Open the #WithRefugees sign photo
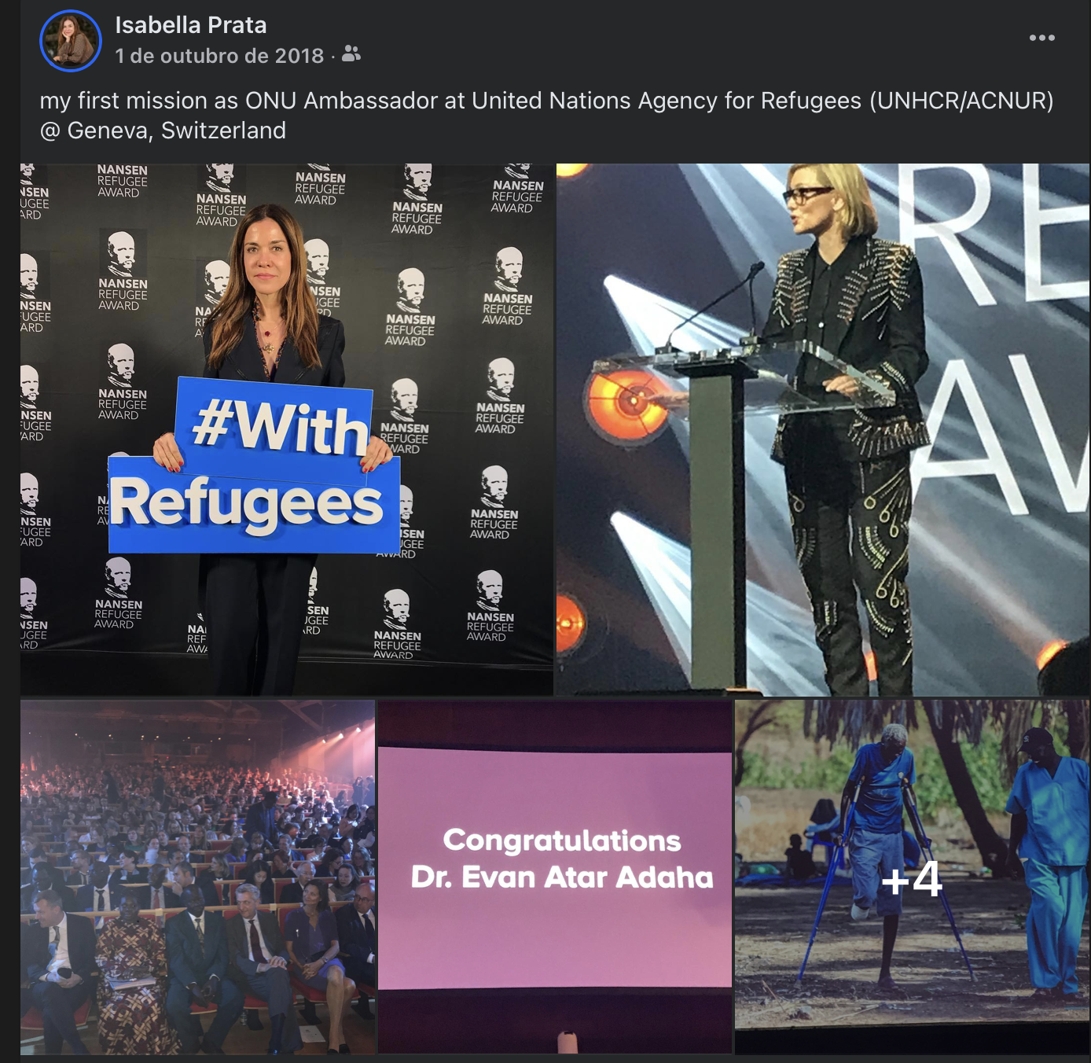Image resolution: width=1091 pixels, height=1063 pixels. pyautogui.click(x=287, y=429)
